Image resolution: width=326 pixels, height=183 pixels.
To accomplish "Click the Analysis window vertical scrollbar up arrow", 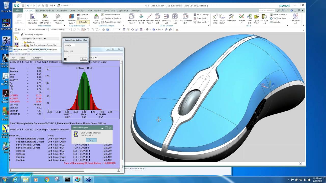I will pyautogui.click(x=121, y=62).
